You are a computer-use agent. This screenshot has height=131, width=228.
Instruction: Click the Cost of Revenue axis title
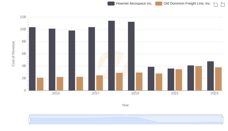point(13,54)
